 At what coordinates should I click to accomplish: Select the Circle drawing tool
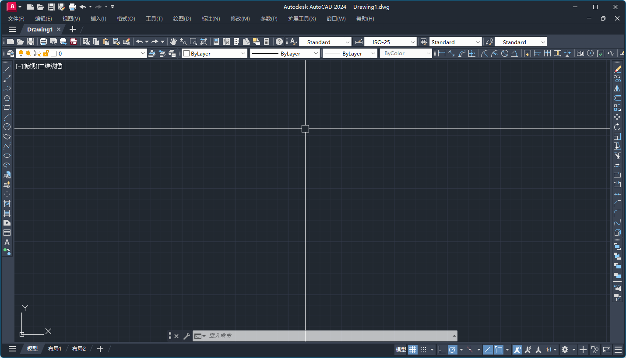click(7, 127)
